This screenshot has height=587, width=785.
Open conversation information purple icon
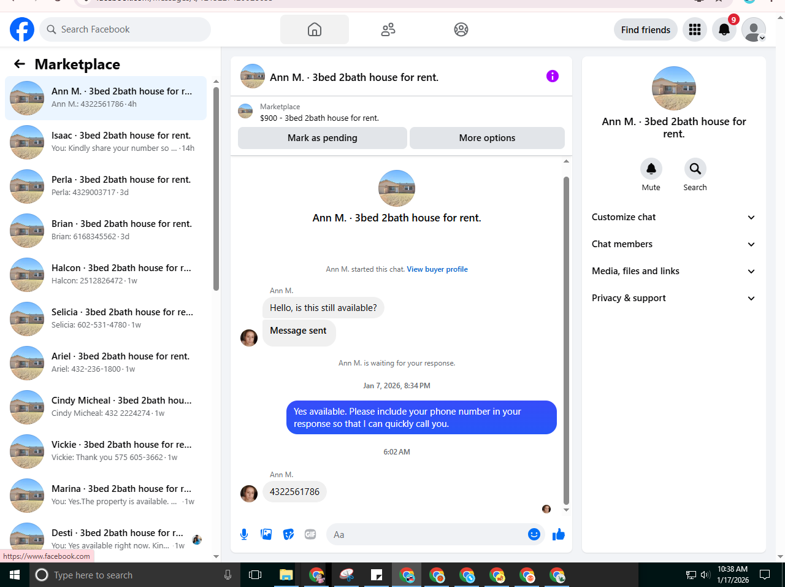click(553, 76)
